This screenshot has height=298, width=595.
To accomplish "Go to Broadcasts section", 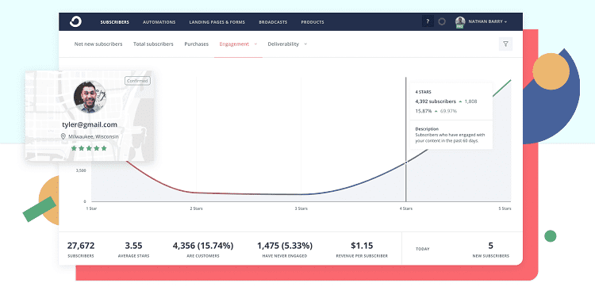I will (x=273, y=22).
